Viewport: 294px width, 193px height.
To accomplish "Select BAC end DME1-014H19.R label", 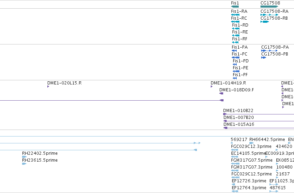I will click(x=228, y=83).
